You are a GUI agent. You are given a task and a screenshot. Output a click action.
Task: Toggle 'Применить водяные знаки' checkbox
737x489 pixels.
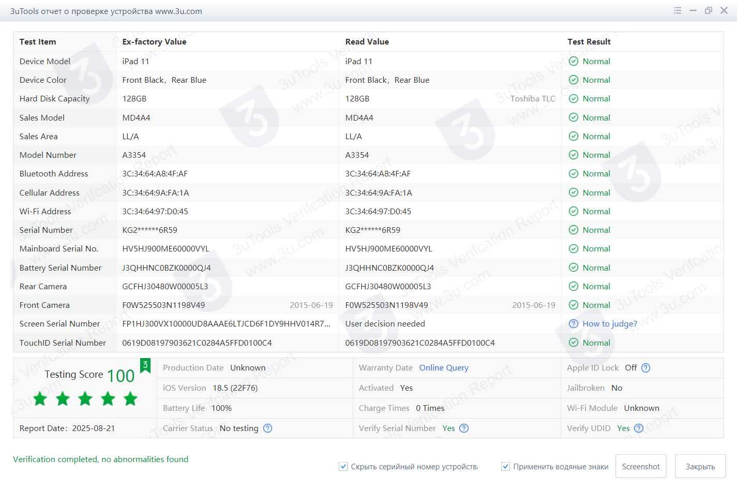coord(505,466)
